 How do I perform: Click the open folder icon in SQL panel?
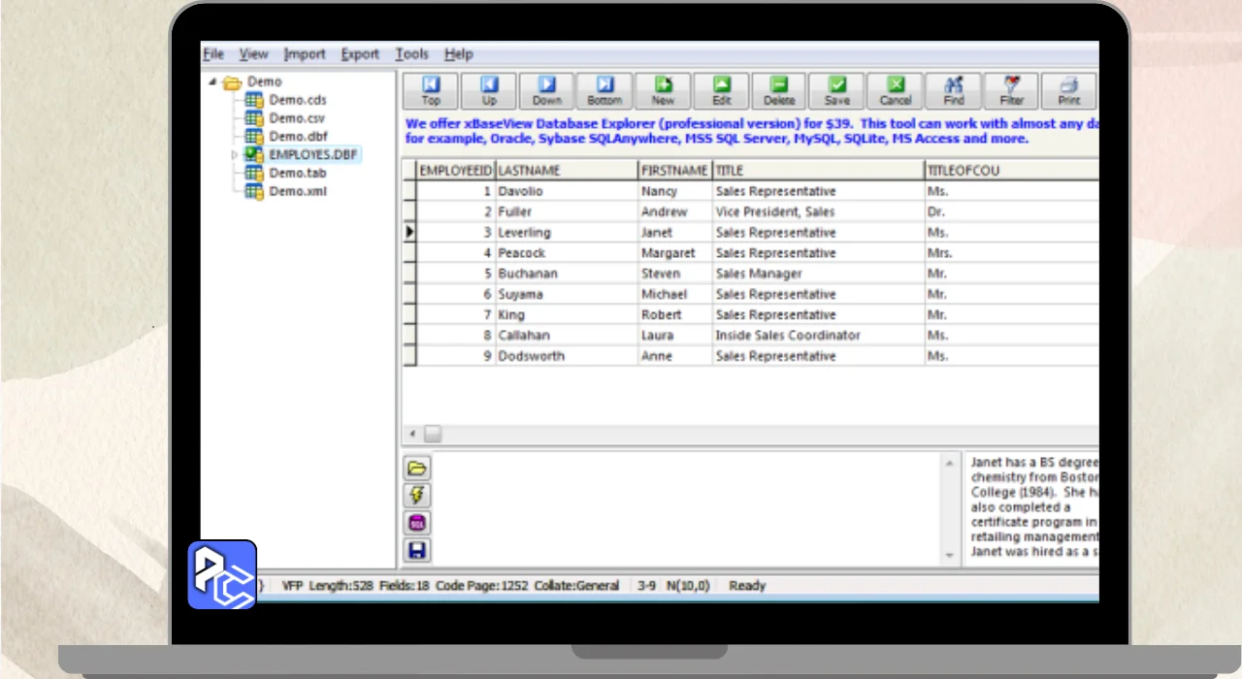tap(417, 469)
